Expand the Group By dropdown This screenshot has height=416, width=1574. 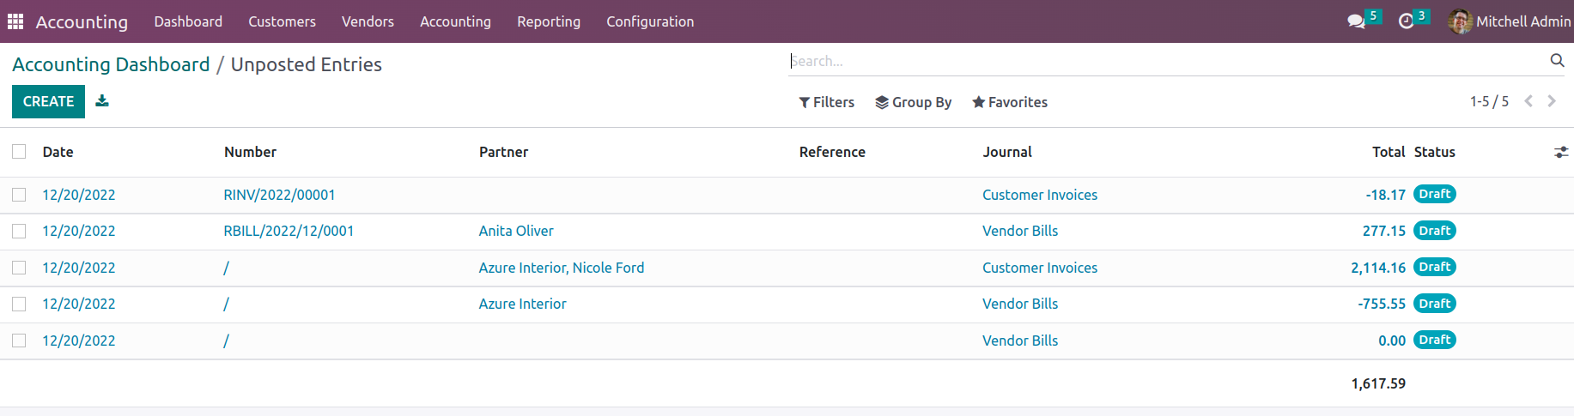[913, 102]
